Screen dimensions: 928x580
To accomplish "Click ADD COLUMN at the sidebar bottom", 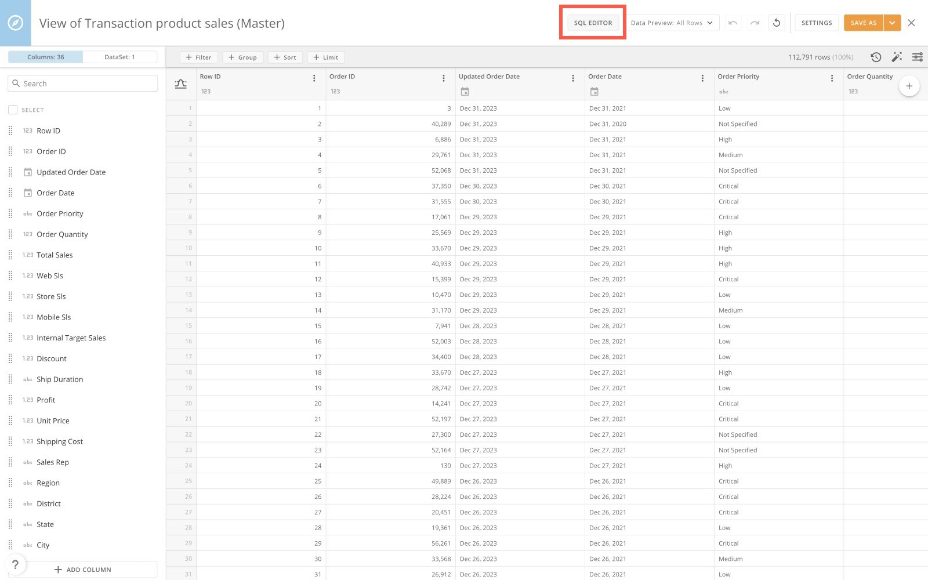I will point(83,569).
